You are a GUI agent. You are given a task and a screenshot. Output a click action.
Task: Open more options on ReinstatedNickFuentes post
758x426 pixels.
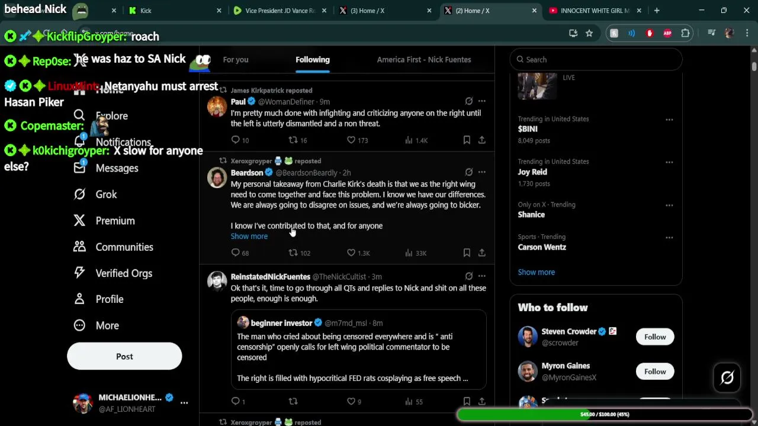pos(482,276)
